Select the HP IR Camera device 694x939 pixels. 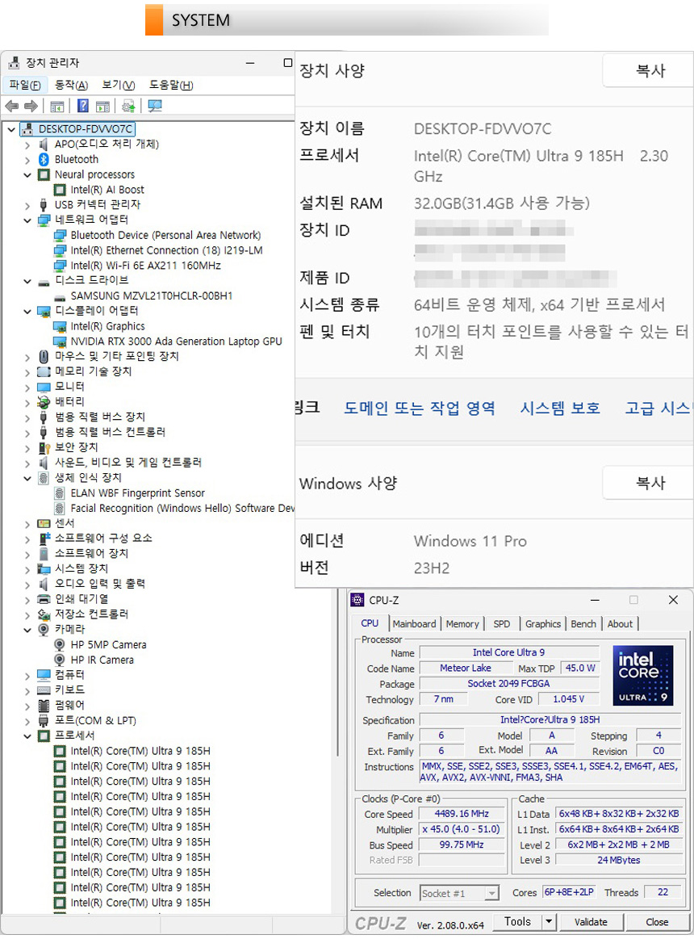pyautogui.click(x=102, y=660)
